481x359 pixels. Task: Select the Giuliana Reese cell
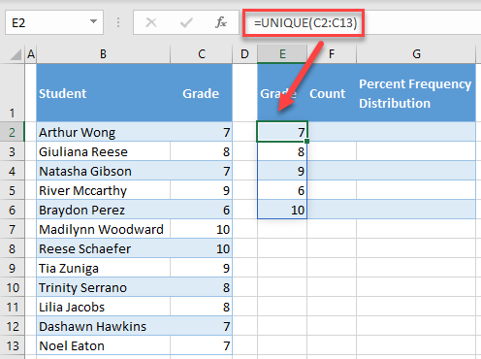[103, 151]
